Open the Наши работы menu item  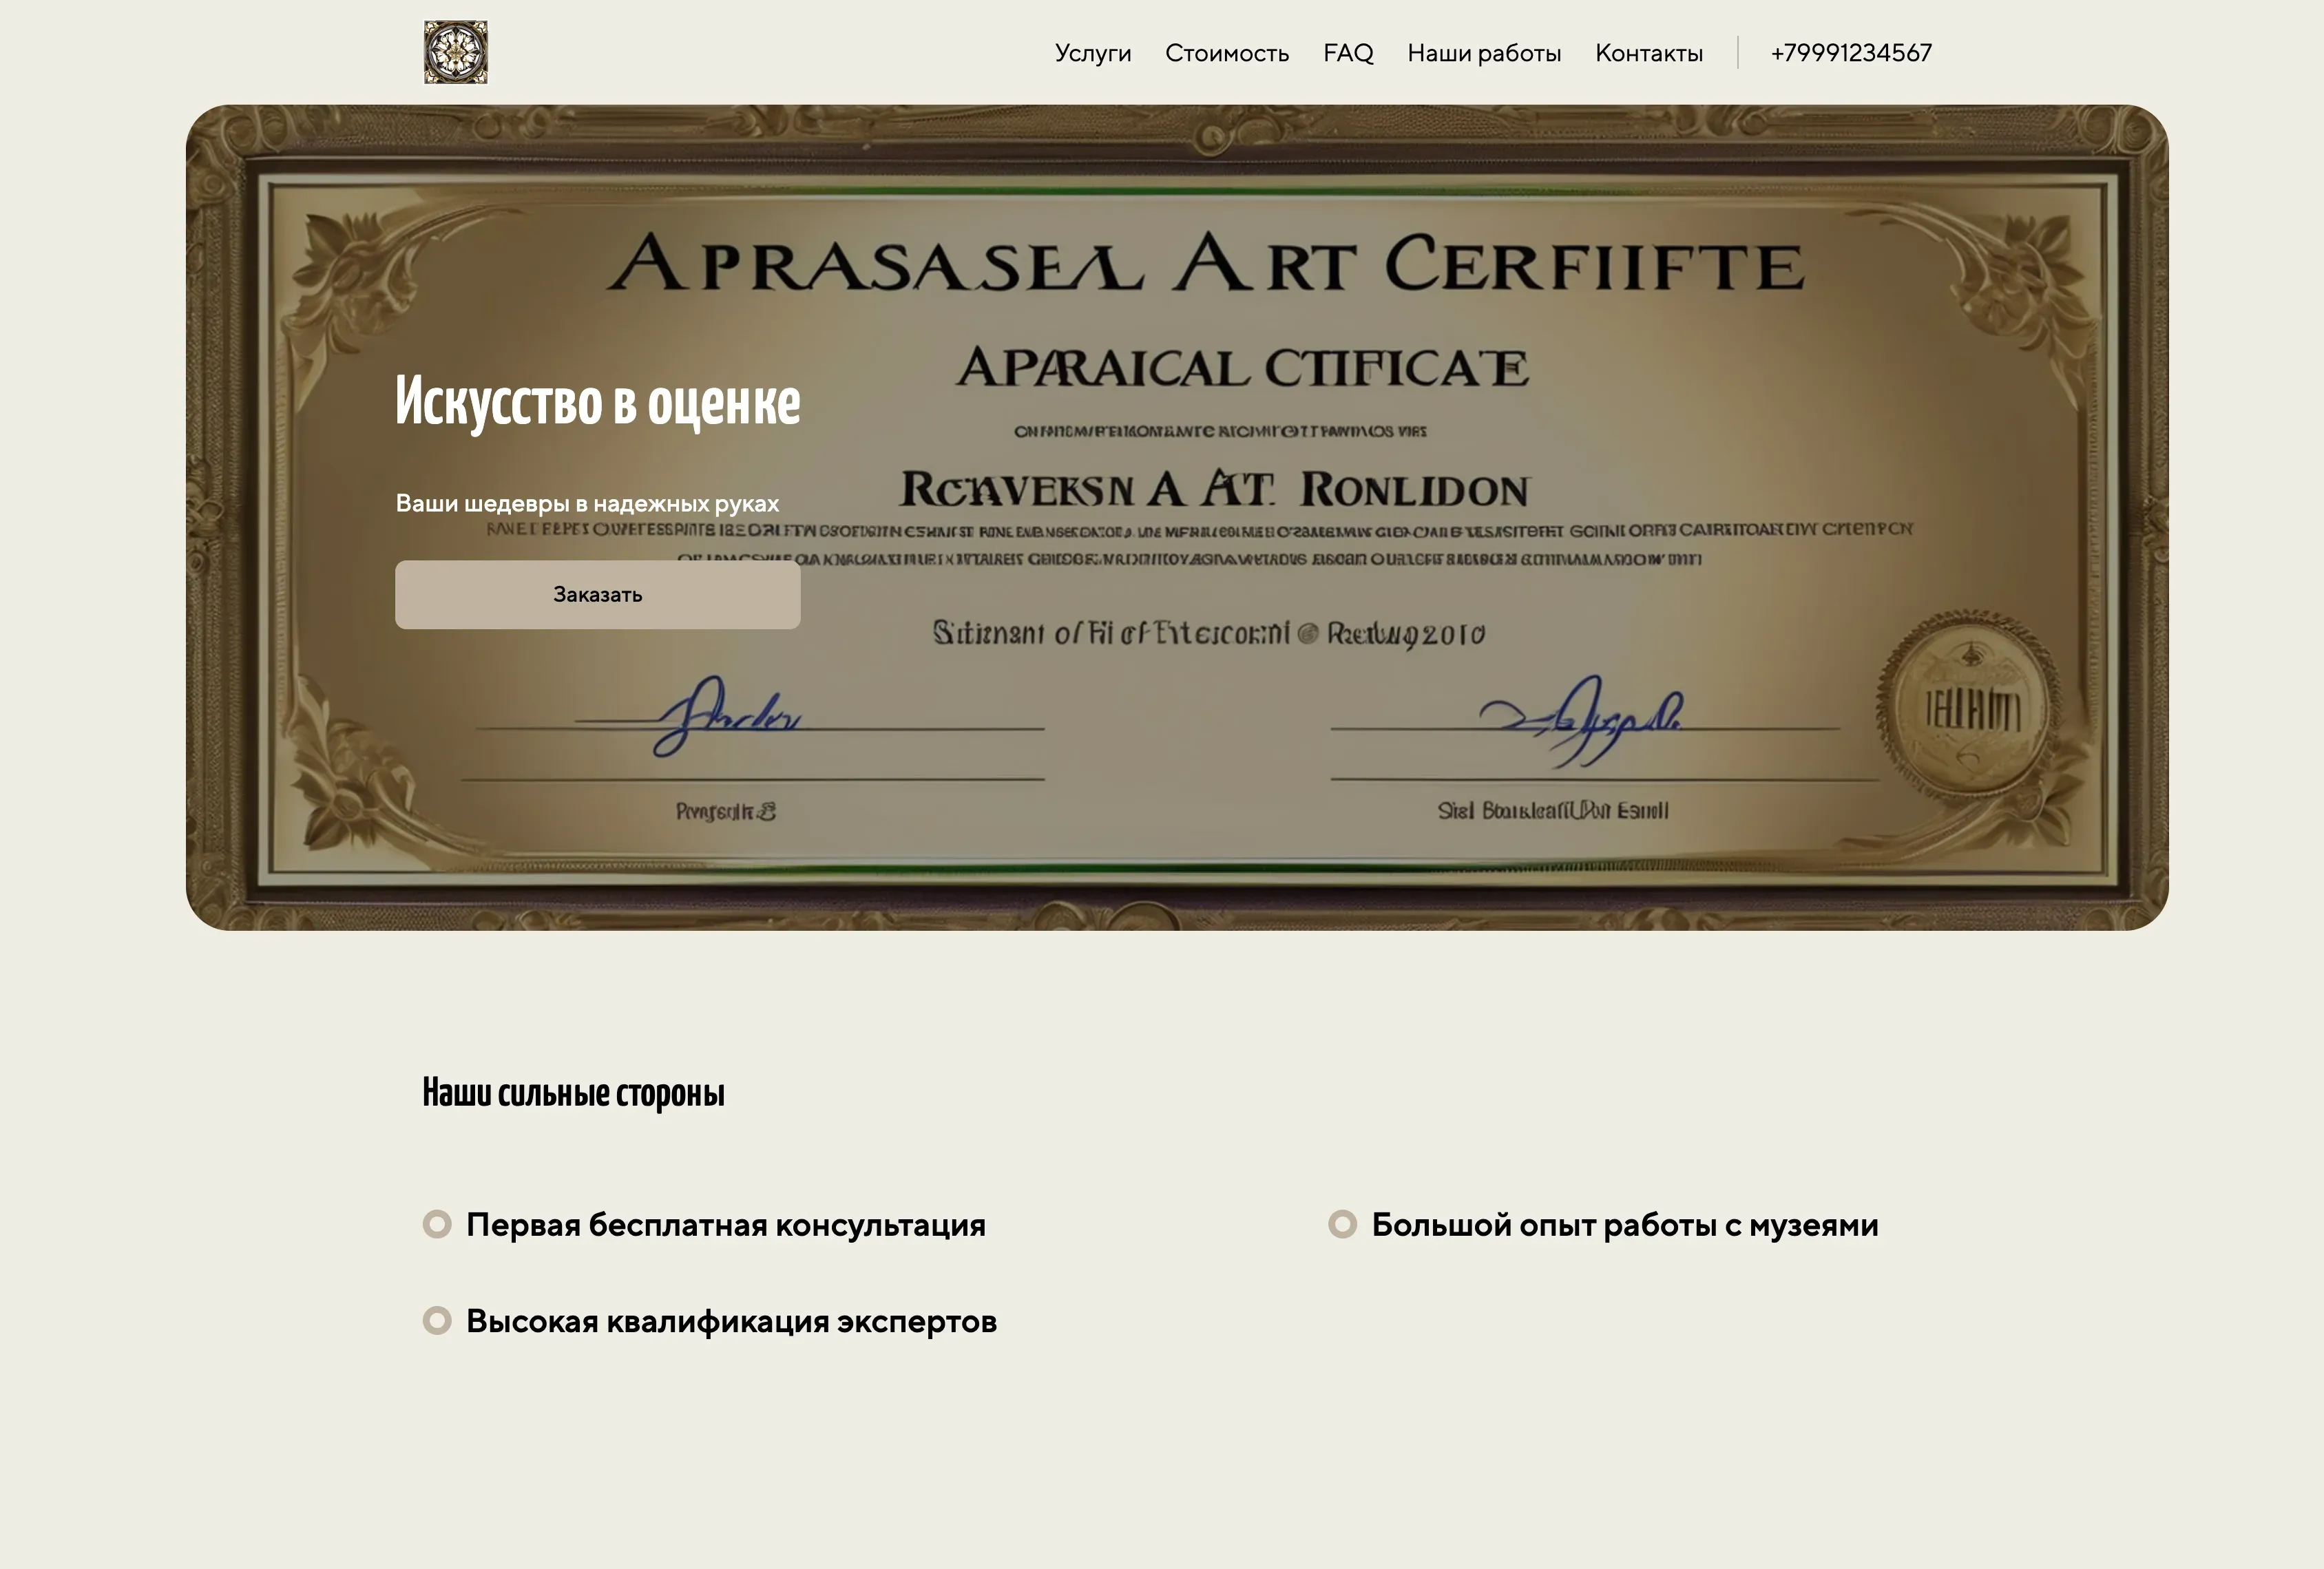pos(1483,53)
